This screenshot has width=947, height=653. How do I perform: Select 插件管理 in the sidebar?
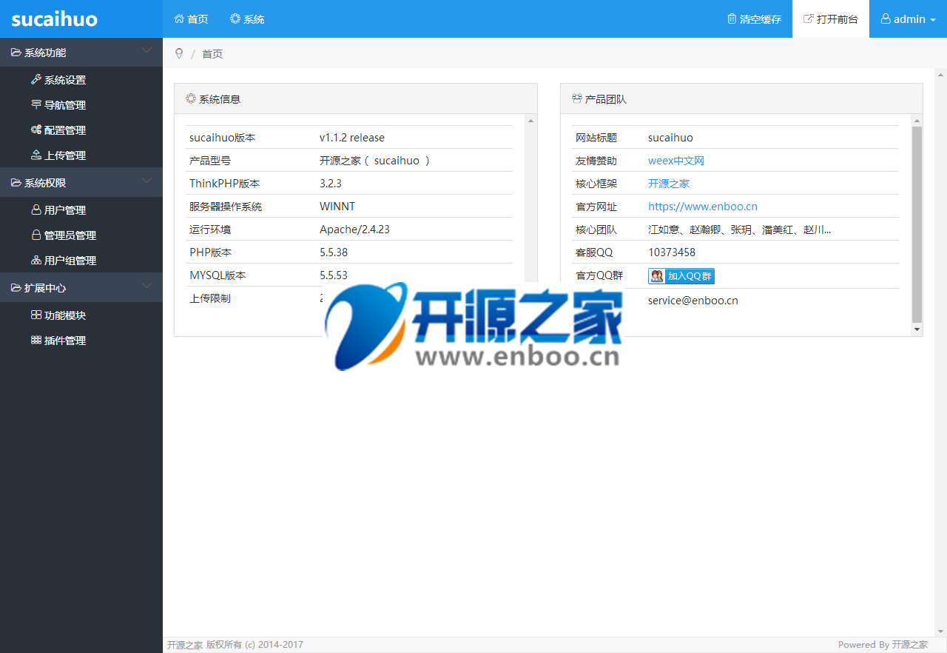pyautogui.click(x=81, y=340)
